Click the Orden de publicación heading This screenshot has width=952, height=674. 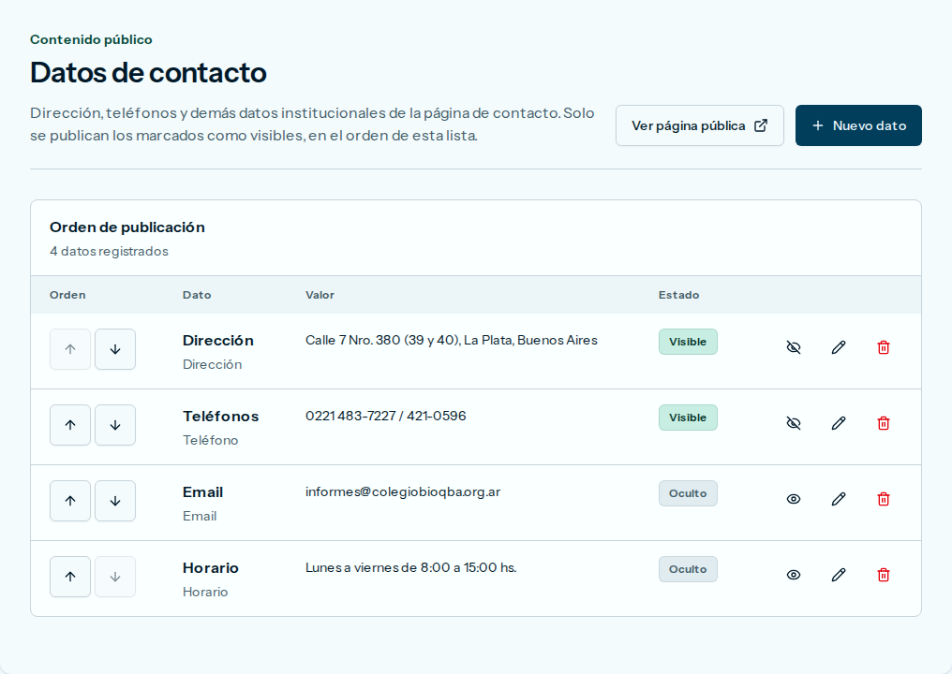[x=126, y=227]
